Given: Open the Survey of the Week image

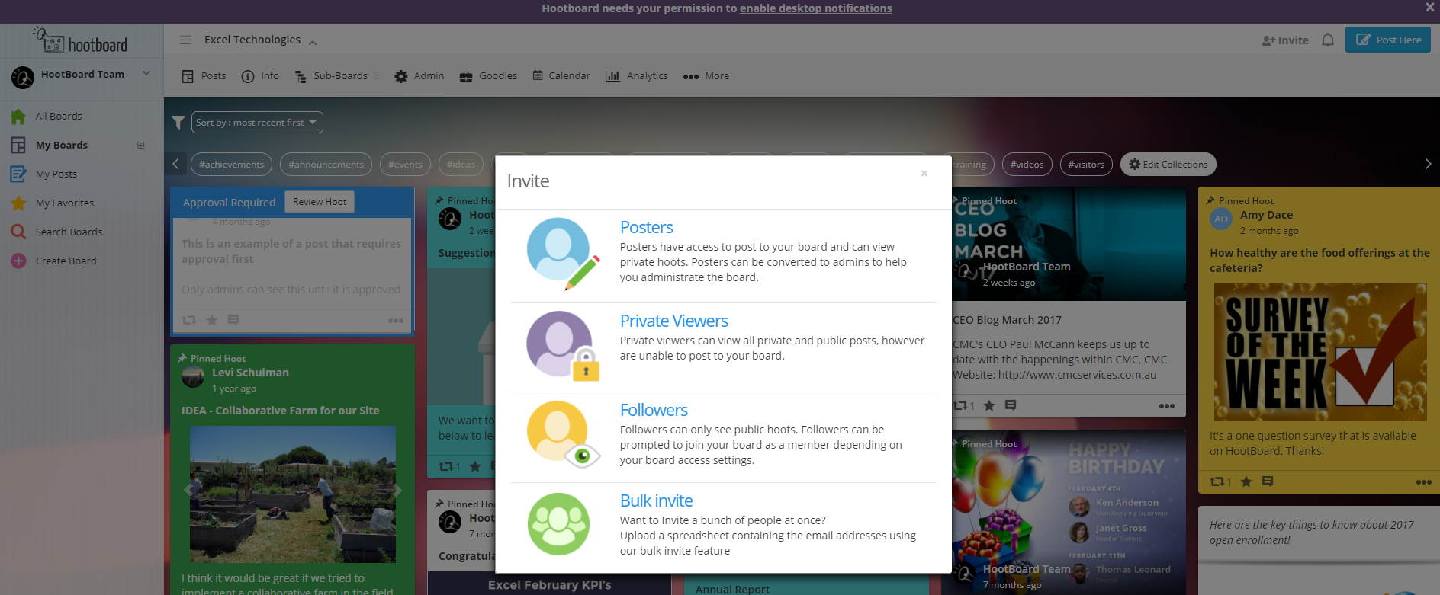Looking at the screenshot, I should 1320,352.
